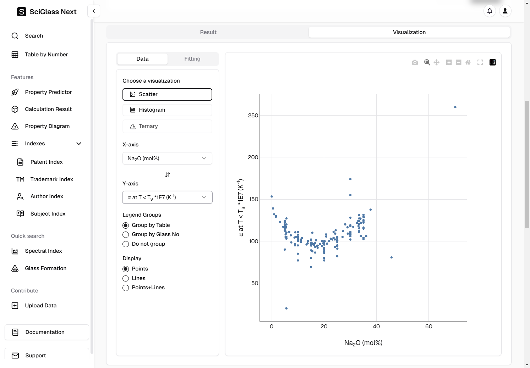Collapse the Indexes sidebar section

[79, 144]
